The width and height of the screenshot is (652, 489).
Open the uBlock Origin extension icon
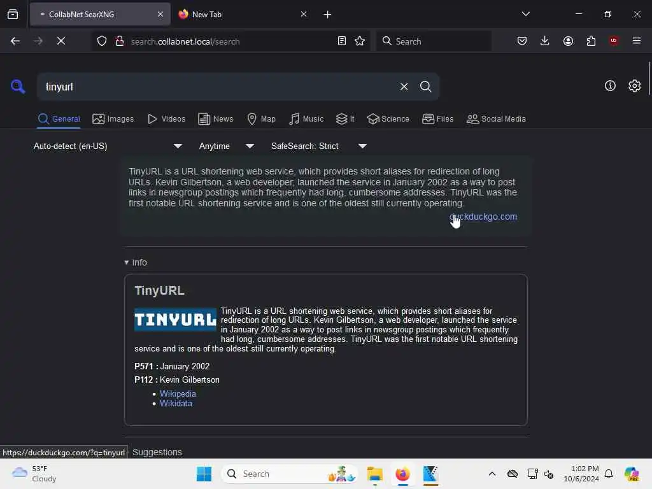point(614,41)
